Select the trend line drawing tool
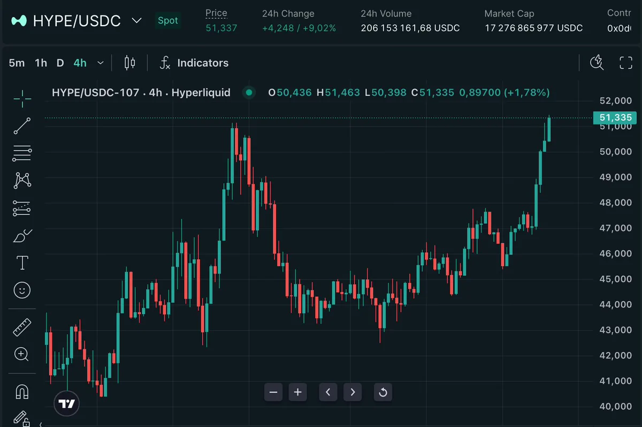This screenshot has height=427, width=642. [x=22, y=126]
